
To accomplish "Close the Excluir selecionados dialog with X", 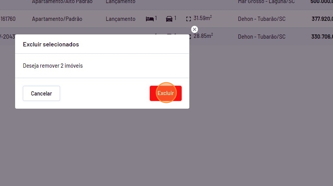I will click(x=194, y=29).
